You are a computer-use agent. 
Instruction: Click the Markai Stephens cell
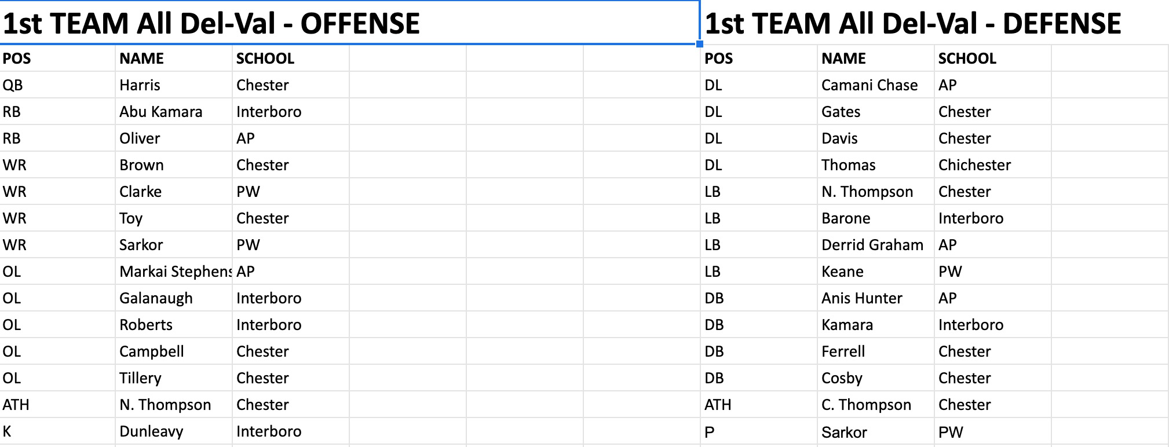click(174, 272)
